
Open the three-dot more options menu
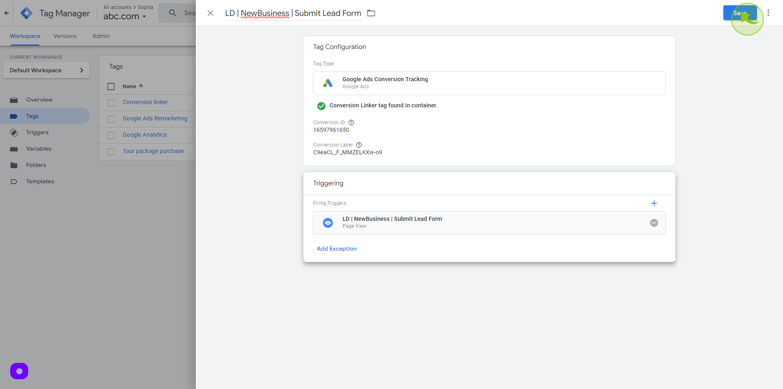(768, 13)
